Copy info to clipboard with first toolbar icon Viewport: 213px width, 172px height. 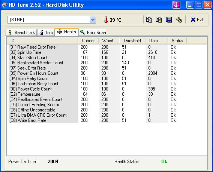149,20
